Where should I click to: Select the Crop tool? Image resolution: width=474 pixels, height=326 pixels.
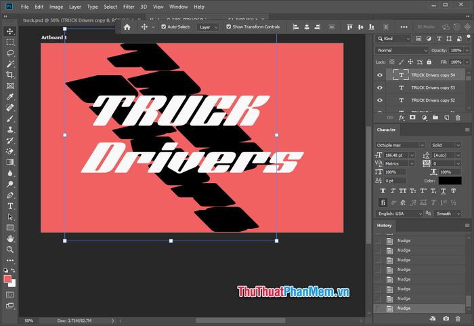coord(10,75)
